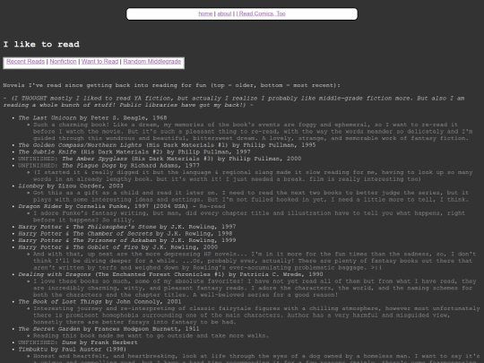Click the italic 'I THOUGHT mostly I liked' note

[x=234, y=101]
